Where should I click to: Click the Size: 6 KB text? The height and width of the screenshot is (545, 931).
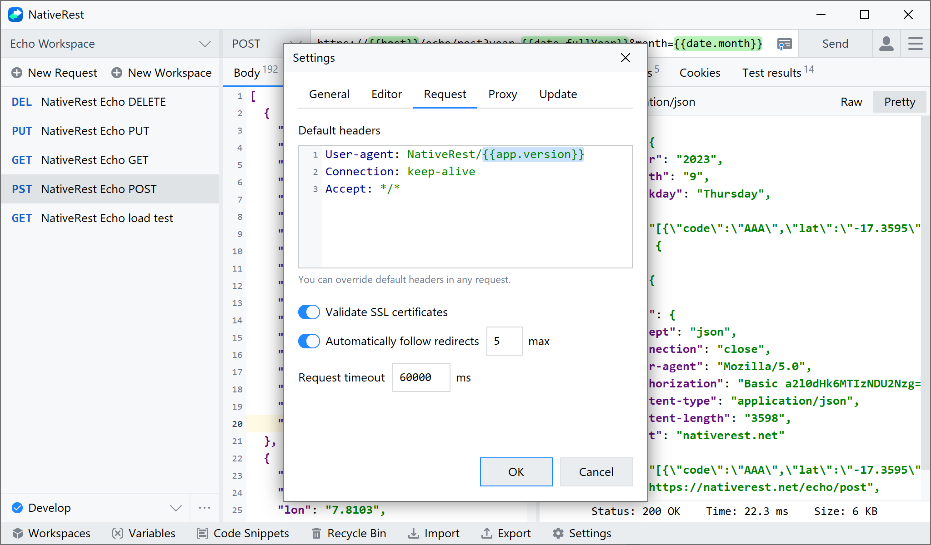(x=846, y=511)
